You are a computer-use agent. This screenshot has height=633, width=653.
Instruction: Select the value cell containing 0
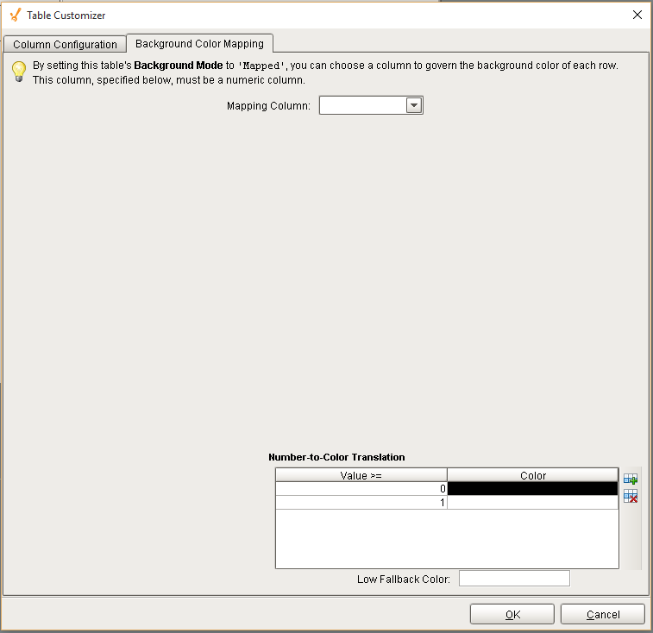pos(361,489)
